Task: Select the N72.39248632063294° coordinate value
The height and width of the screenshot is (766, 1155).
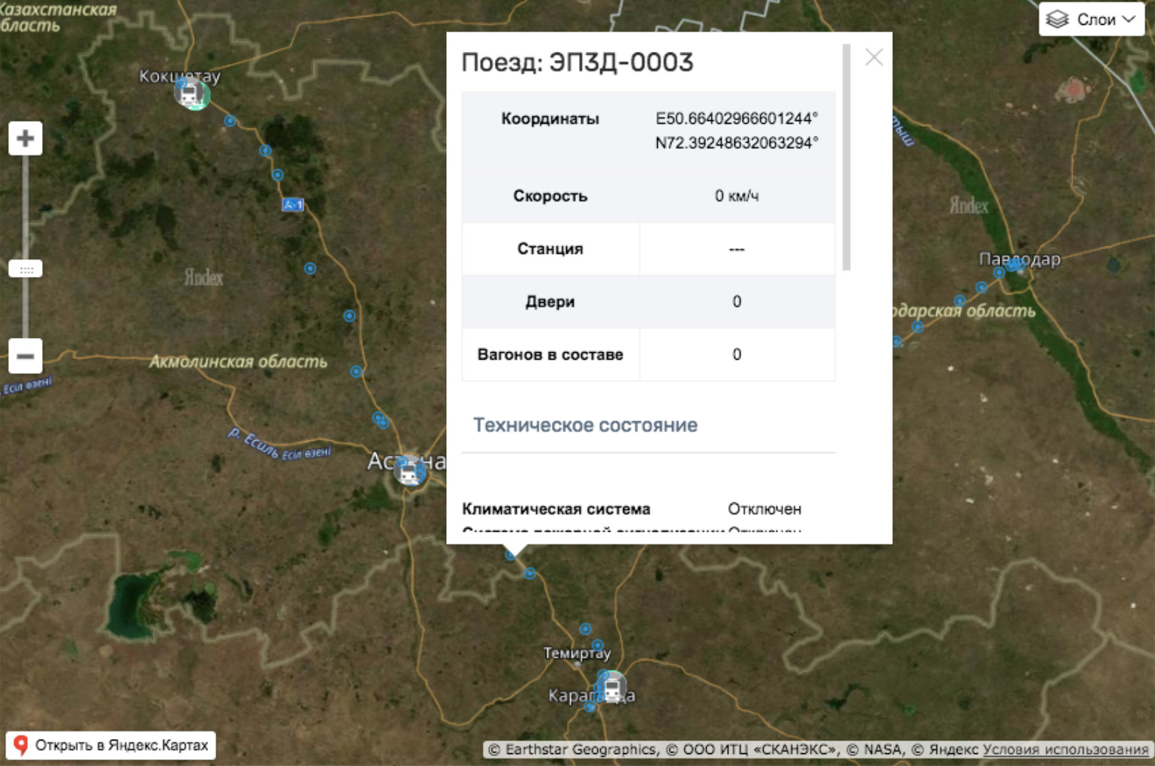Action: pyautogui.click(x=737, y=143)
